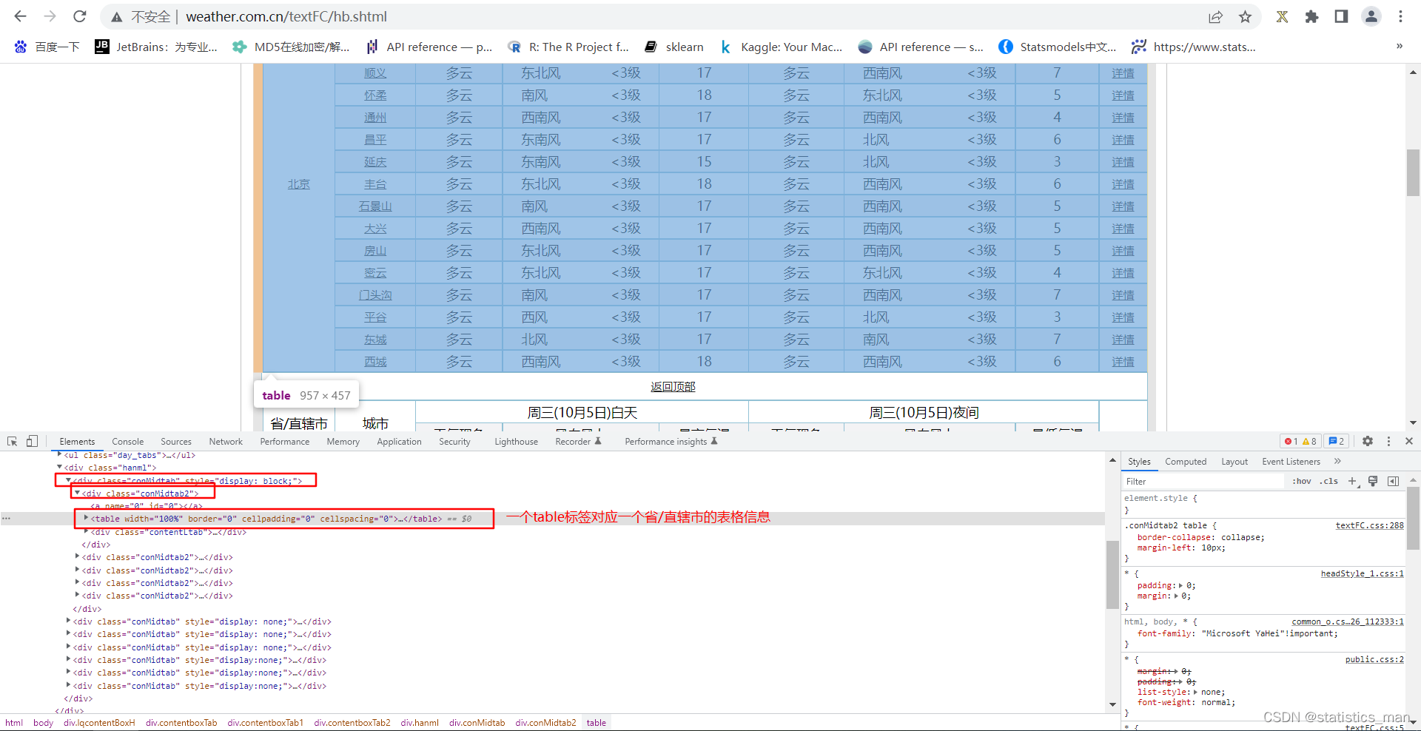Open the browser side panel
The image size is (1421, 731).
click(x=1341, y=16)
